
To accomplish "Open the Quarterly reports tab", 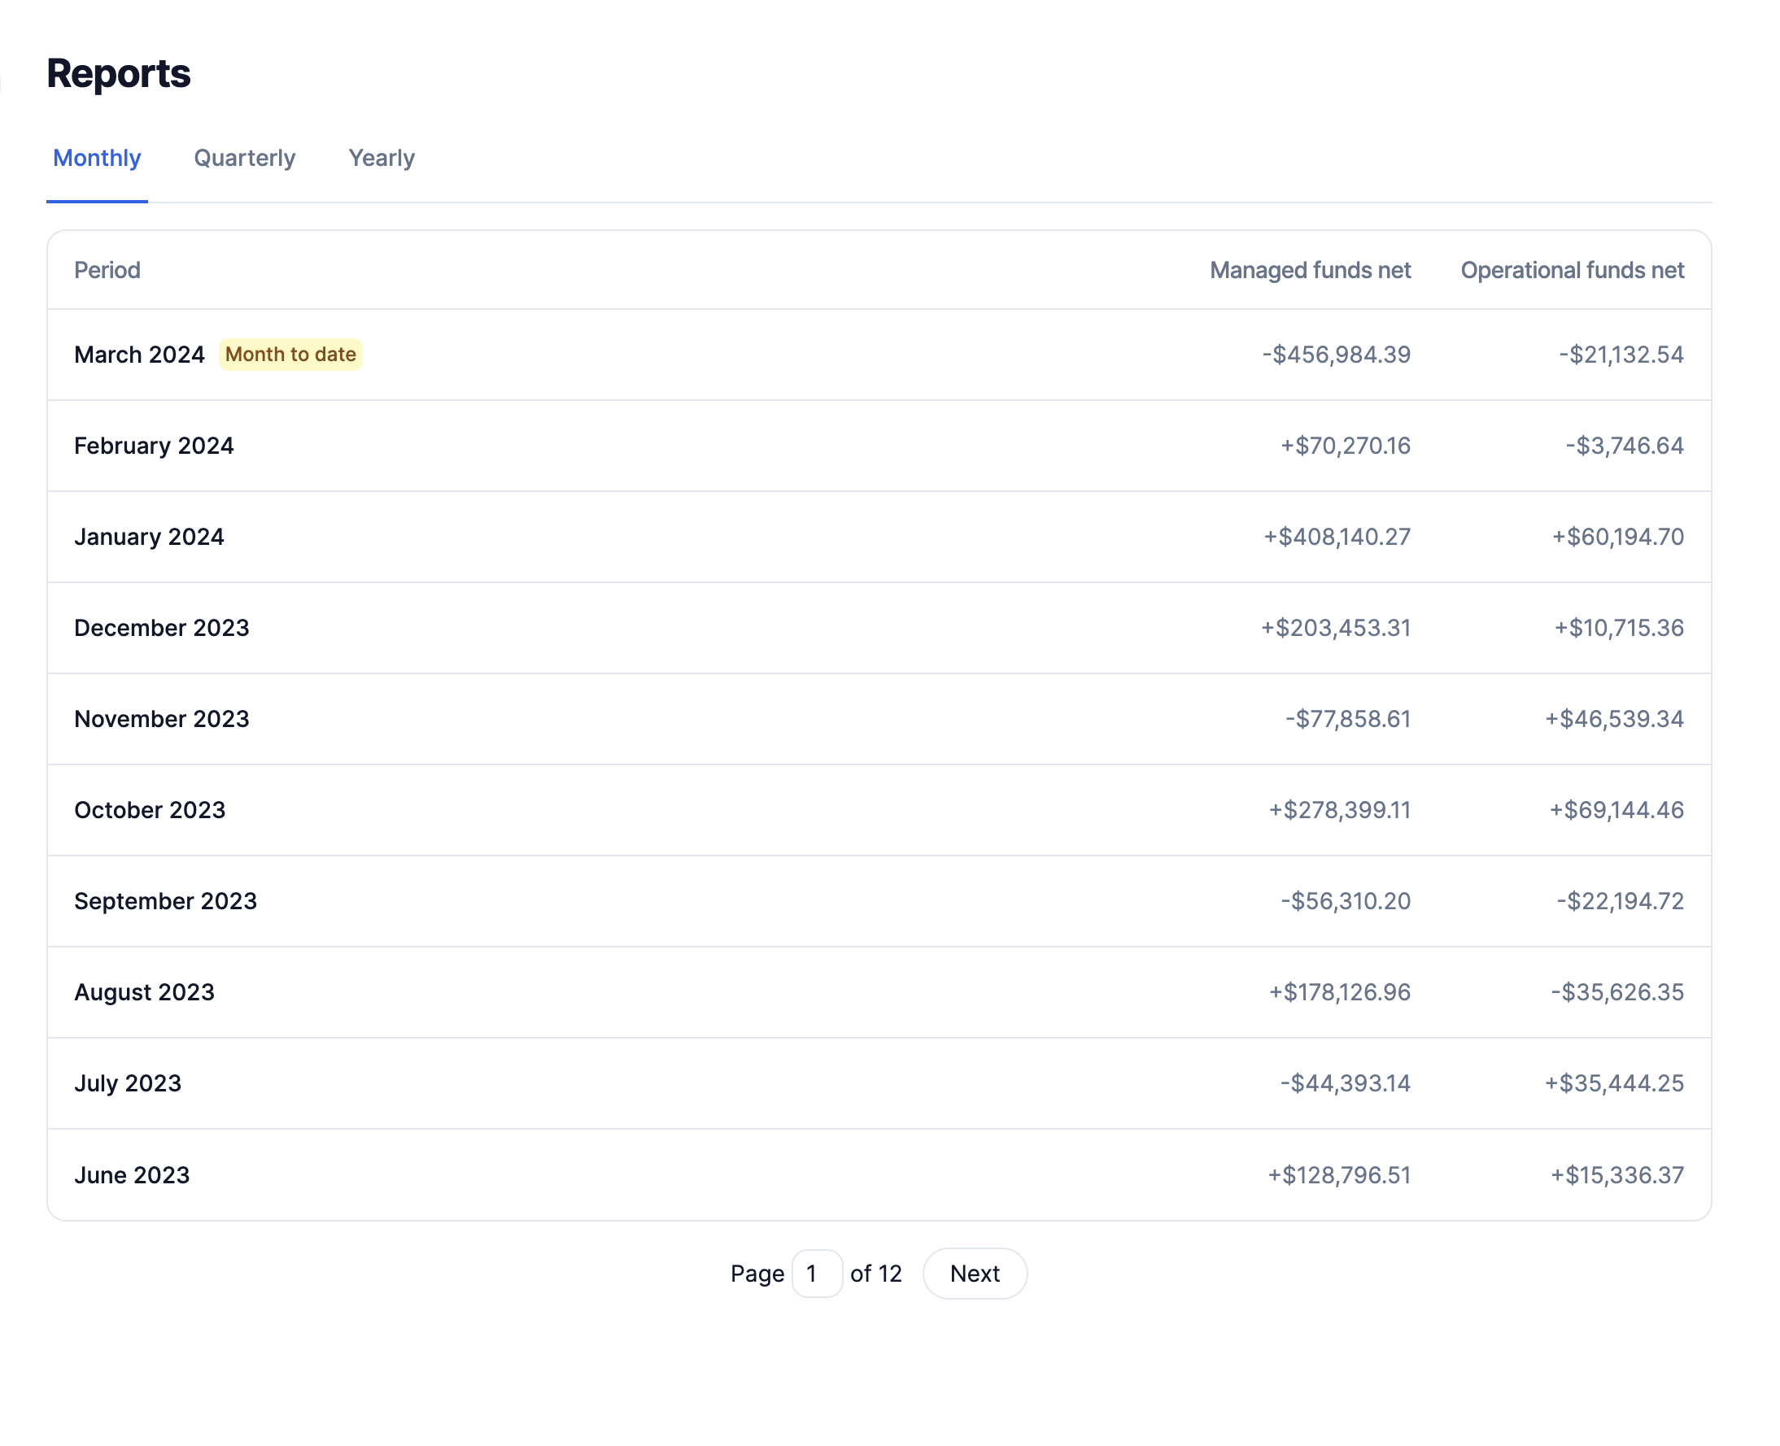I will point(244,159).
